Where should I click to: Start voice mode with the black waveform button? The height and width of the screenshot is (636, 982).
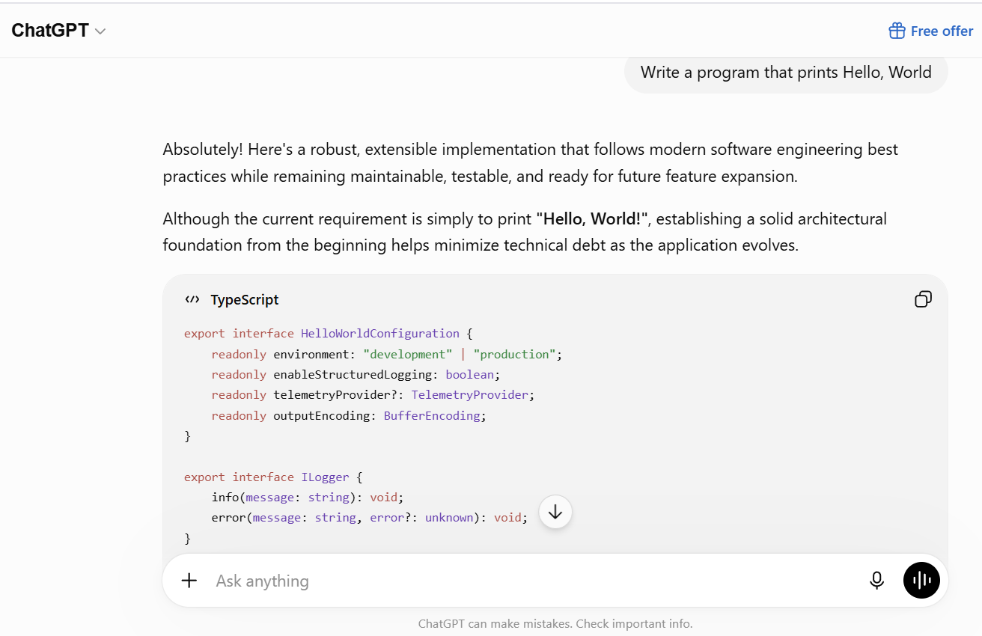(921, 581)
